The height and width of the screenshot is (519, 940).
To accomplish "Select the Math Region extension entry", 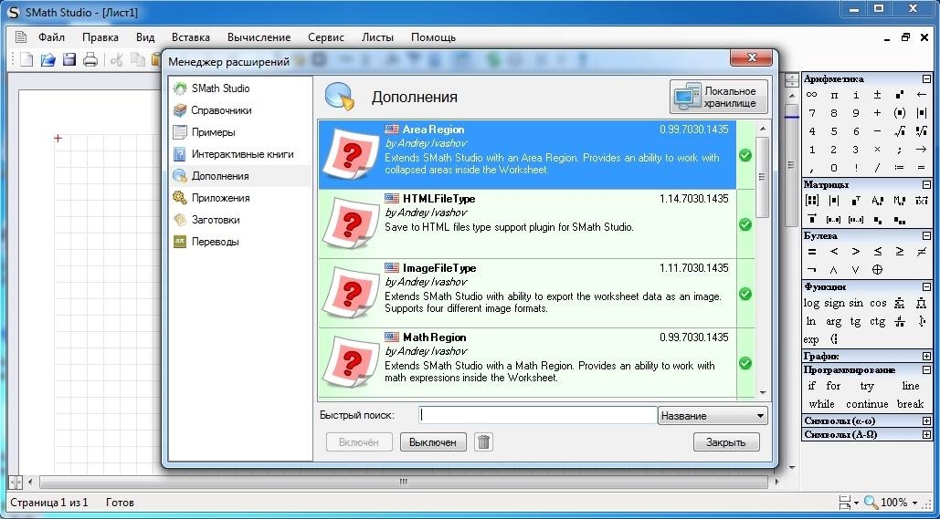I will coord(528,363).
